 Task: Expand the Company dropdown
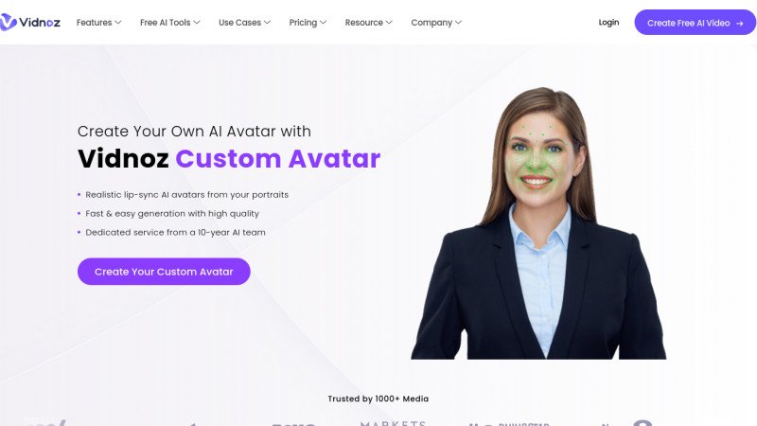coord(436,22)
